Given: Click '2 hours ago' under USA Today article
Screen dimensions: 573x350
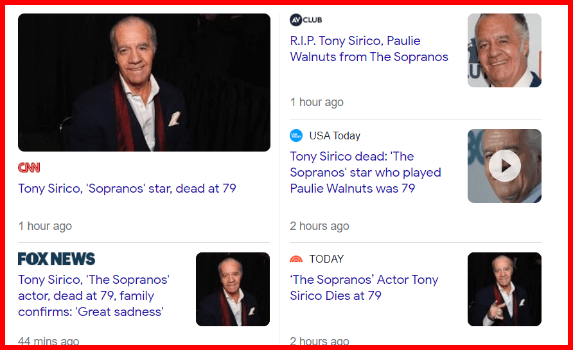Looking at the screenshot, I should (320, 226).
